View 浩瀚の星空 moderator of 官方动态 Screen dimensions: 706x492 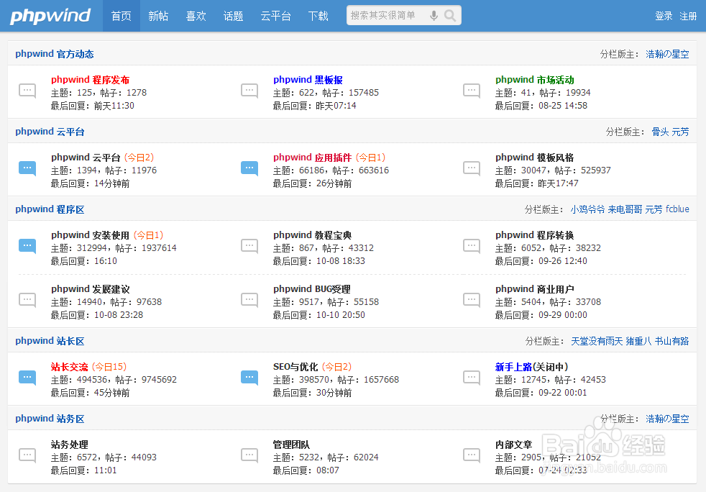click(x=667, y=54)
